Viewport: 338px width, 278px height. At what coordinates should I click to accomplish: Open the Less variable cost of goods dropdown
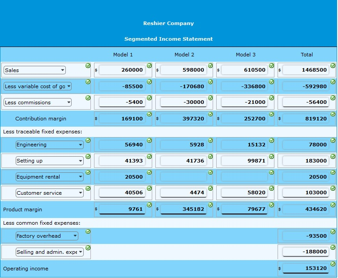pos(38,86)
